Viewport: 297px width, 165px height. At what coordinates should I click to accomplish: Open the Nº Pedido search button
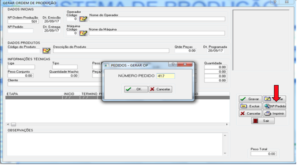pyautogui.click(x=274, y=106)
